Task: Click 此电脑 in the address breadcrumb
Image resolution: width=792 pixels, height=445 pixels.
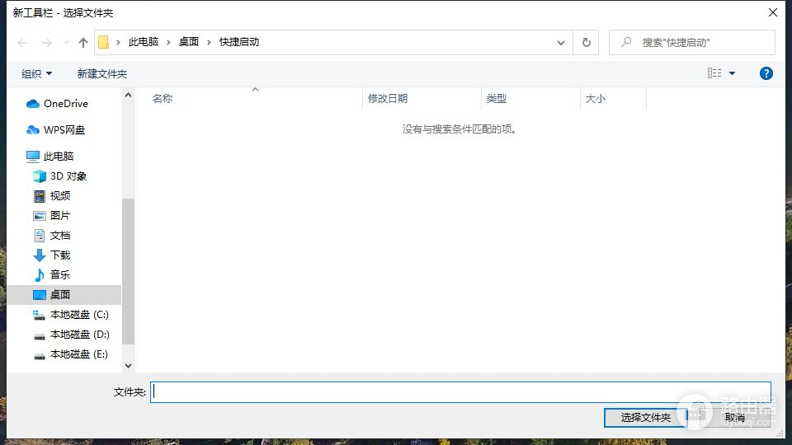Action: (x=144, y=42)
